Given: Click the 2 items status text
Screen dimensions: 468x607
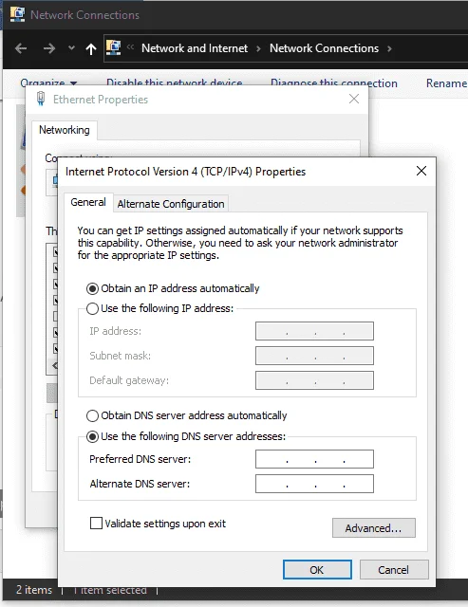Looking at the screenshot, I should coord(34,590).
